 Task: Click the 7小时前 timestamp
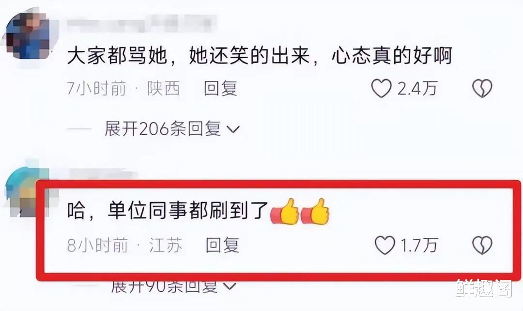(97, 89)
